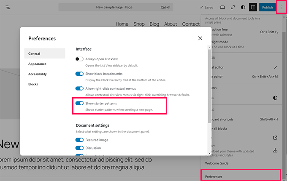Select the Blocks preferences tab

click(x=33, y=84)
